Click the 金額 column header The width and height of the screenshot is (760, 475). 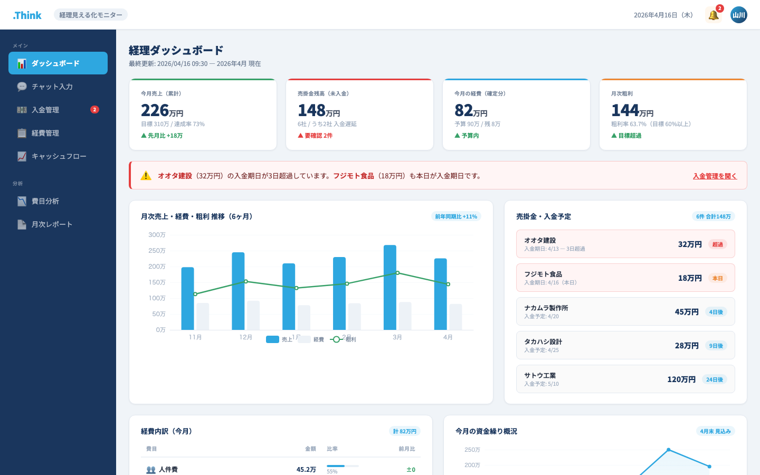click(x=310, y=449)
